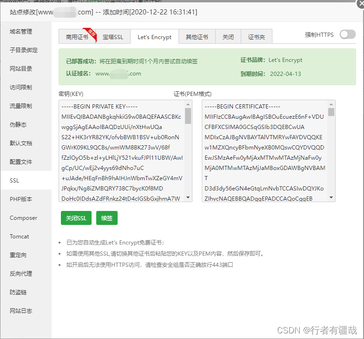Click scroll up arrow of certificate box

tap(331, 104)
